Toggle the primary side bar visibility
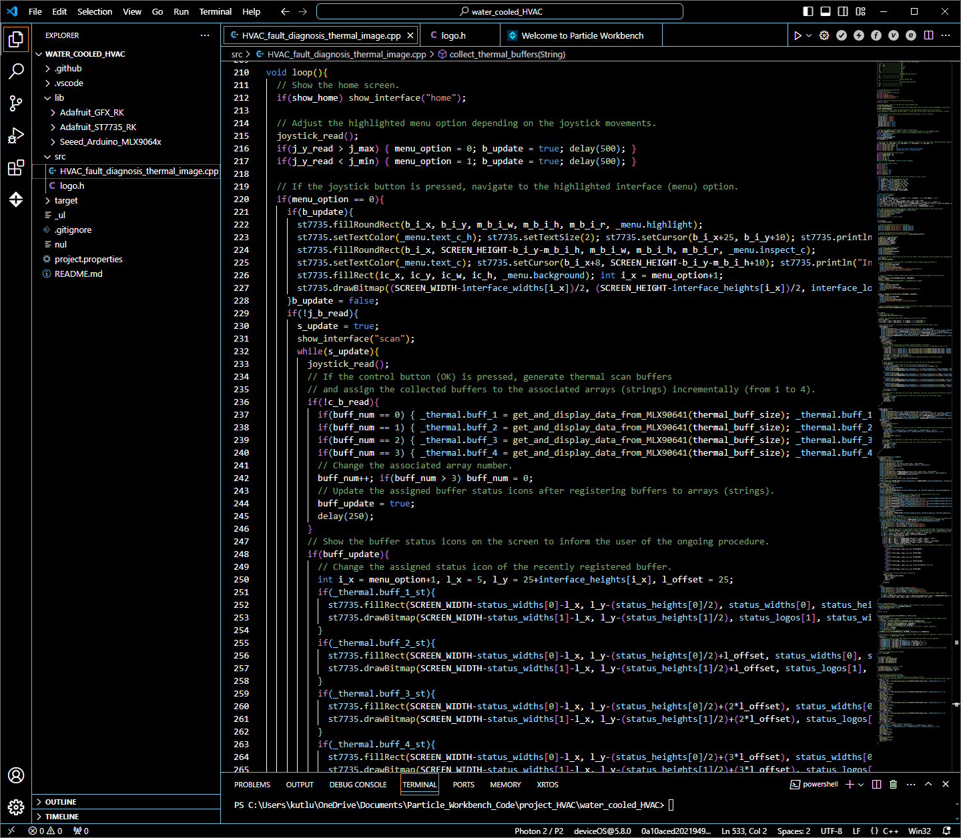 (x=808, y=11)
